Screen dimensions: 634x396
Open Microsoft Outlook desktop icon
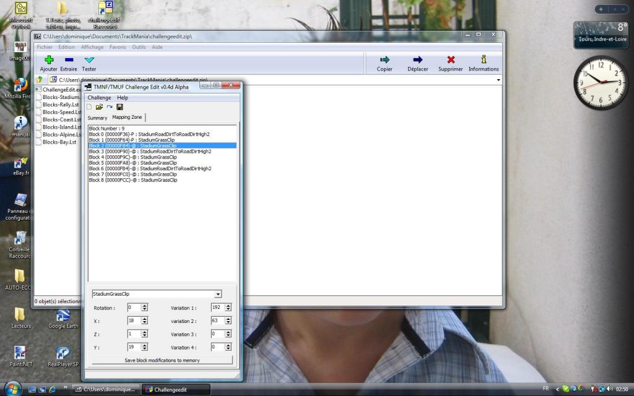20,15
